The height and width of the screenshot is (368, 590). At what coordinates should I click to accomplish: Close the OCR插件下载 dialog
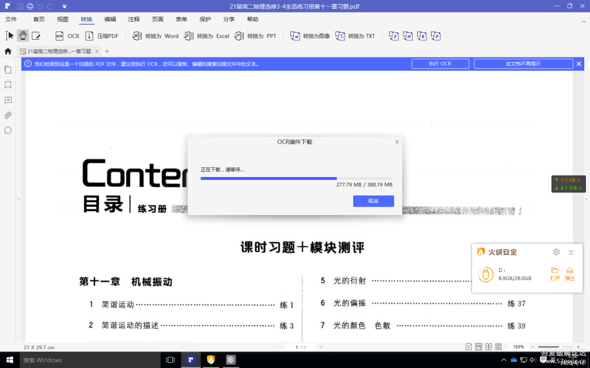coord(396,142)
